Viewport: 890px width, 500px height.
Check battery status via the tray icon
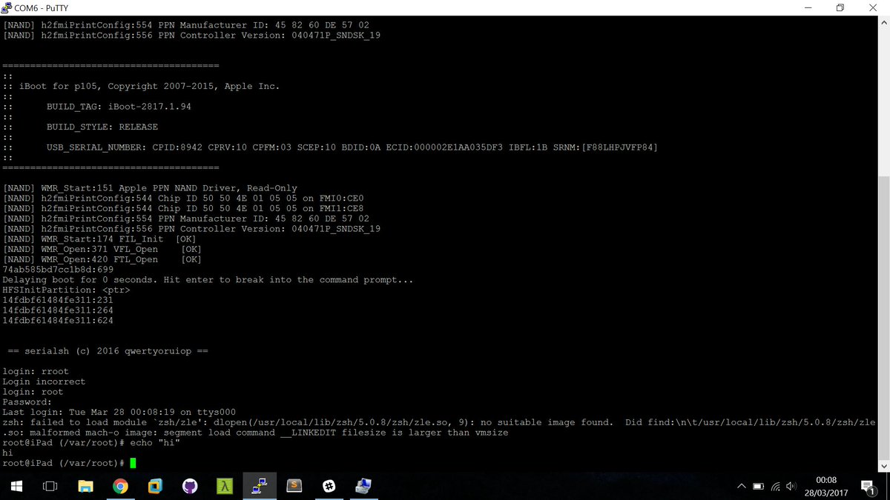pos(758,487)
